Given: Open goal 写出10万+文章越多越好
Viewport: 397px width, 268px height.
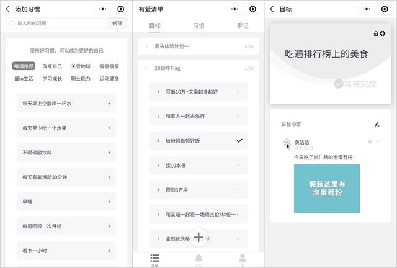Looking at the screenshot, I should (198, 92).
